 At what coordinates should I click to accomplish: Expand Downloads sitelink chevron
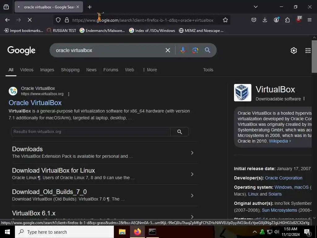(192, 153)
